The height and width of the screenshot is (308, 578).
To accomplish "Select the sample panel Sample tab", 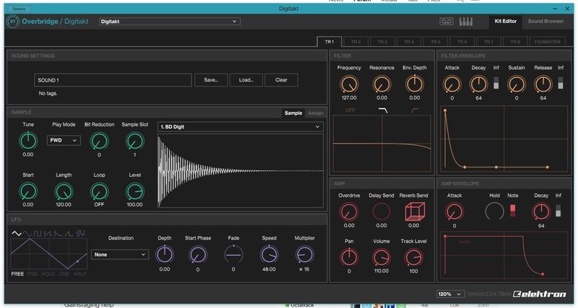I will click(x=293, y=113).
